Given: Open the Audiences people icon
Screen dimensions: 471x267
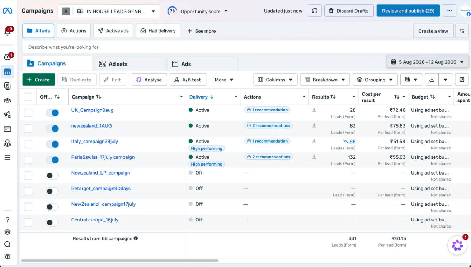Looking at the screenshot, I should (8, 100).
